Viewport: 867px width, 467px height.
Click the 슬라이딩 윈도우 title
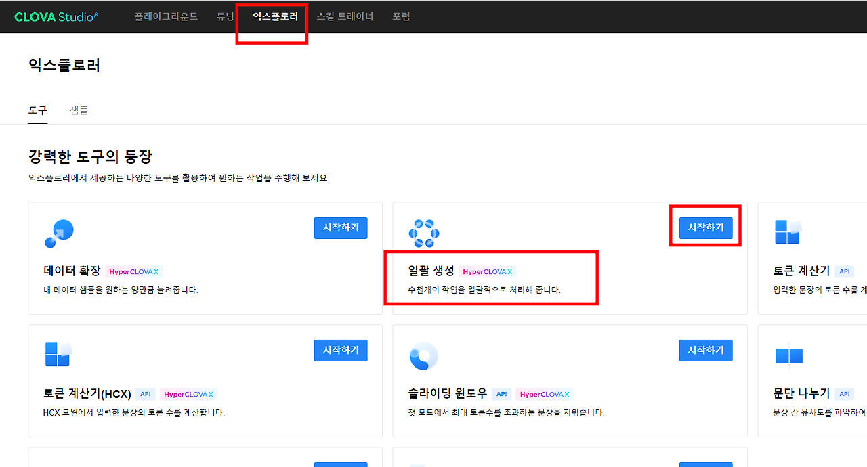point(448,394)
